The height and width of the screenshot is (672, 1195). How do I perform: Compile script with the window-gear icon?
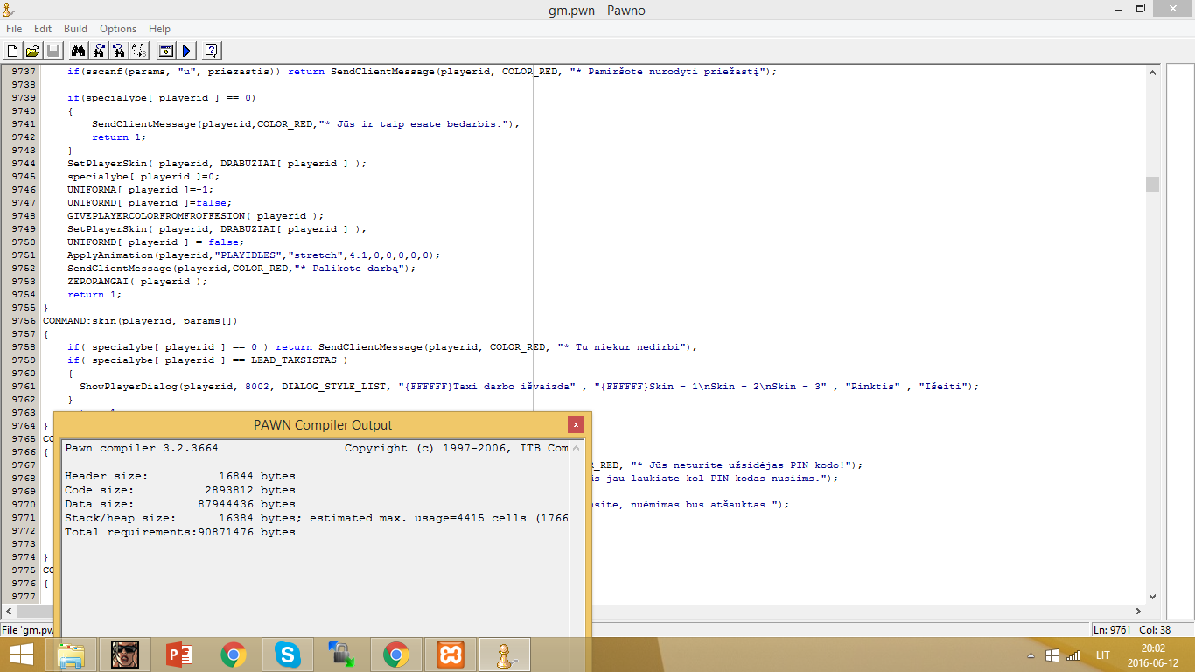165,50
